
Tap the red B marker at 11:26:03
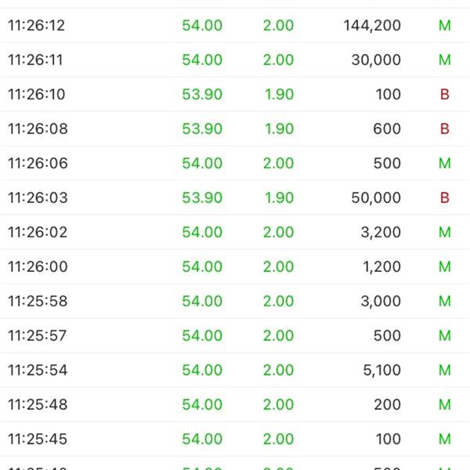click(x=444, y=198)
